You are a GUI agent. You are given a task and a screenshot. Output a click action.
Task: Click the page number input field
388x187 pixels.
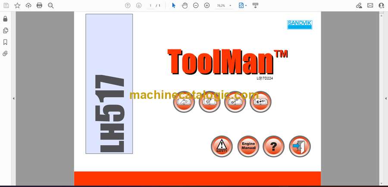point(150,6)
